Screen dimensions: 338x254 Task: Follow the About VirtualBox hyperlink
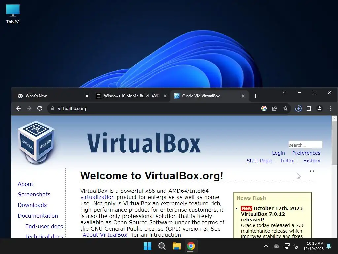tap(105, 235)
